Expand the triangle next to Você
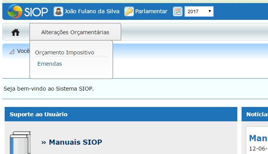Screen dimensions: 268x154 coord(12,51)
